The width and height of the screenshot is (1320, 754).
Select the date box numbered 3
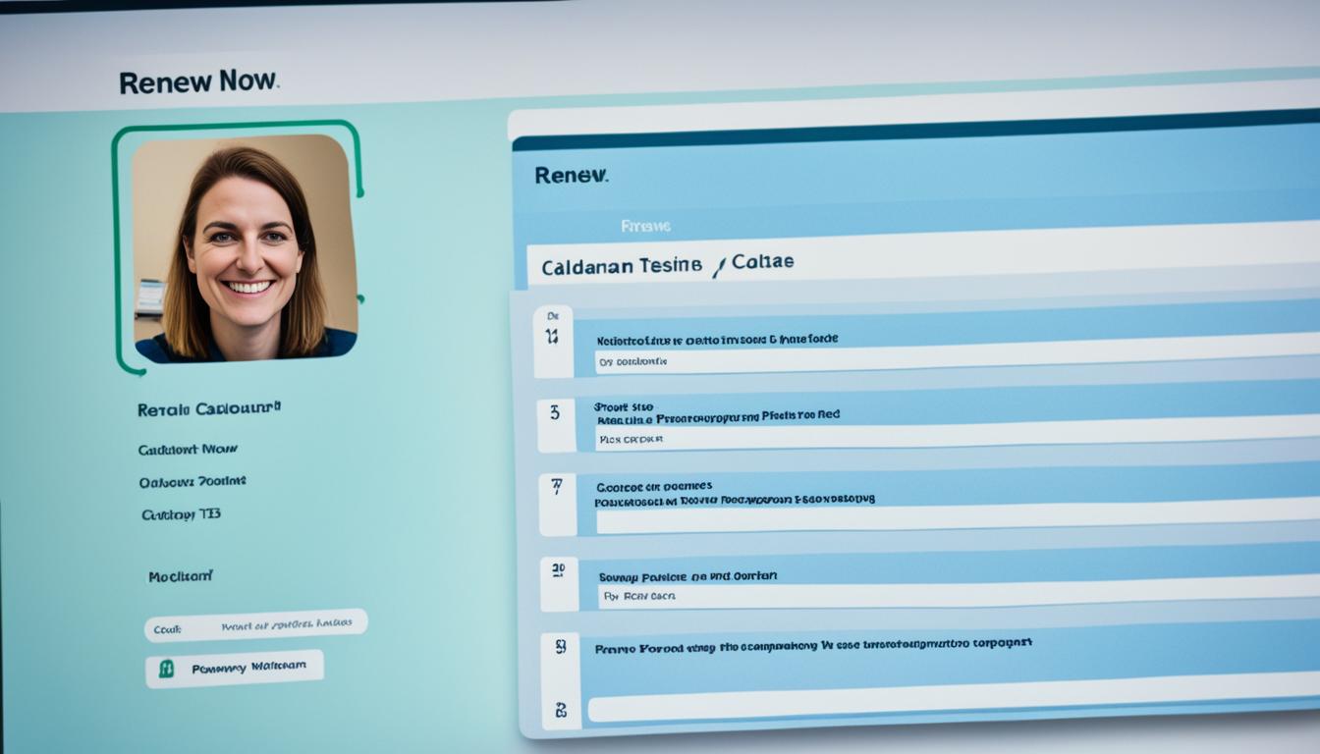556,425
